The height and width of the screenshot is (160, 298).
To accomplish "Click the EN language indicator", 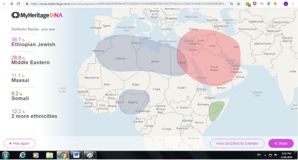I will [259, 155].
